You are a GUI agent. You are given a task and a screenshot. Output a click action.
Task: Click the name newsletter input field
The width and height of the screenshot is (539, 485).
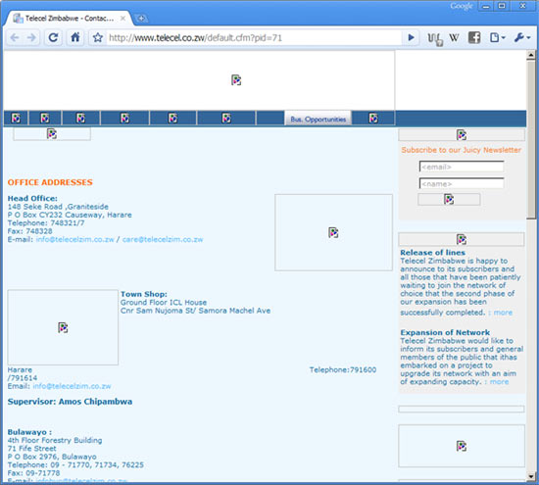tap(462, 183)
